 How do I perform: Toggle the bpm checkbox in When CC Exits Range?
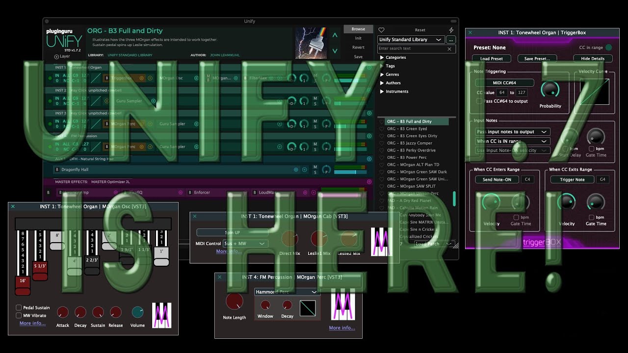592,217
